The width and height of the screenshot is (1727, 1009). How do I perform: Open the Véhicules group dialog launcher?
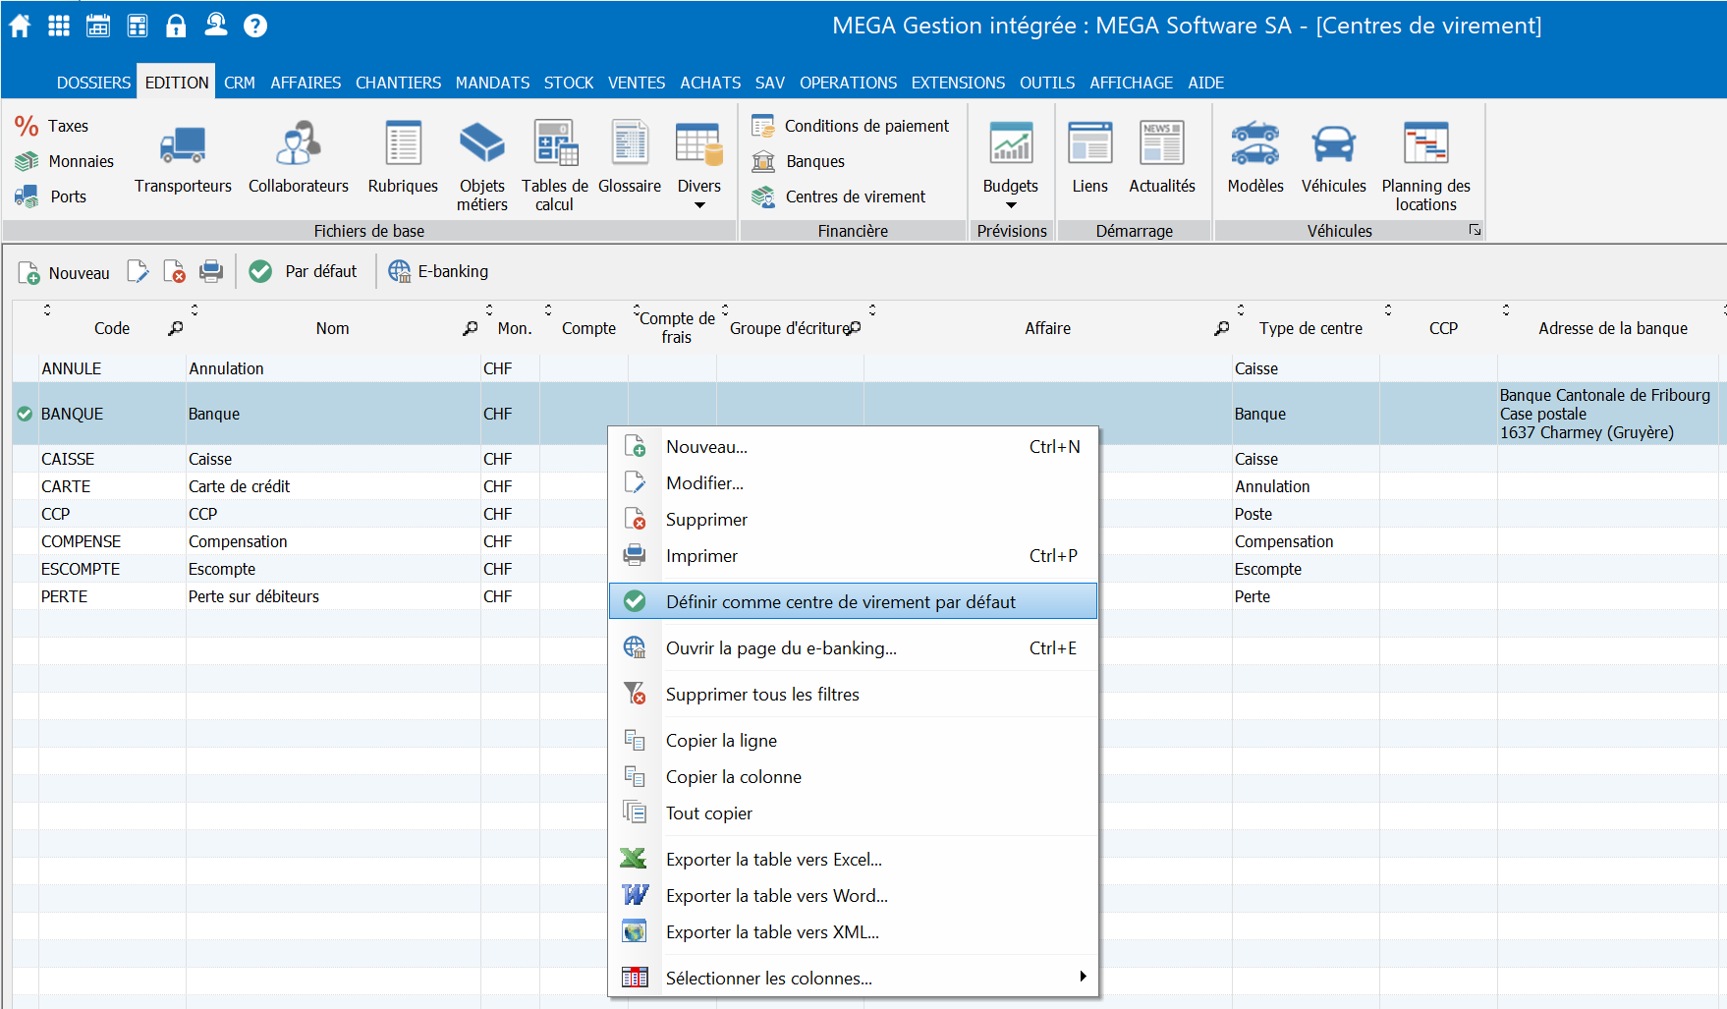[1475, 230]
